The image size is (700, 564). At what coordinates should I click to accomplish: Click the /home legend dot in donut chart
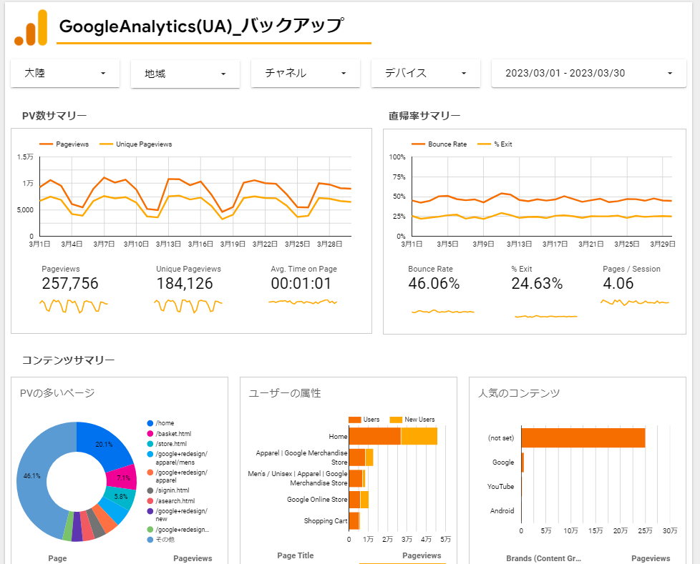coord(150,423)
